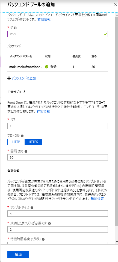Viewport: 118px width, 262px height.
Task: Select the HTTP protocol option
Action: click(x=16, y=142)
